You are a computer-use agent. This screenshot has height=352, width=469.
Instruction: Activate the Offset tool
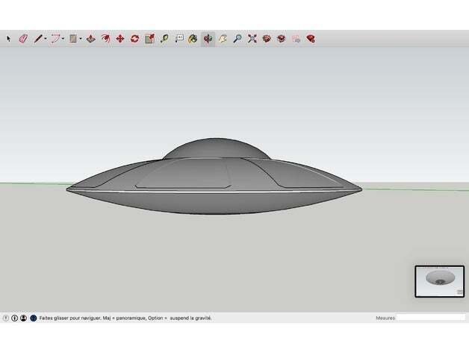(105, 38)
